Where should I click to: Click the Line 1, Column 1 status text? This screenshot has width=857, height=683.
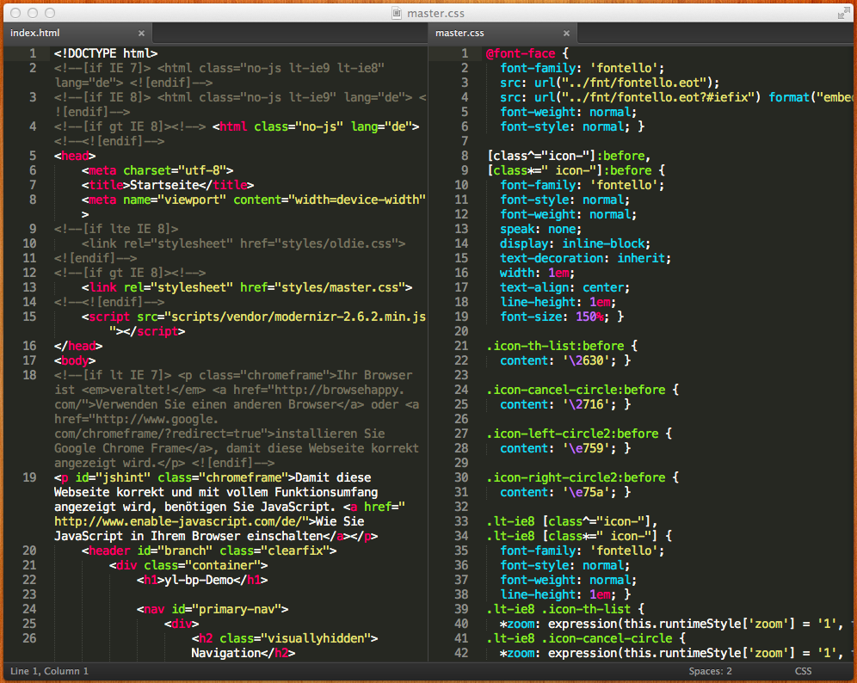click(49, 671)
